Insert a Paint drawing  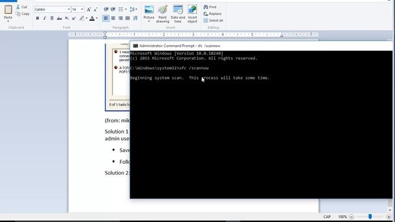point(162,14)
